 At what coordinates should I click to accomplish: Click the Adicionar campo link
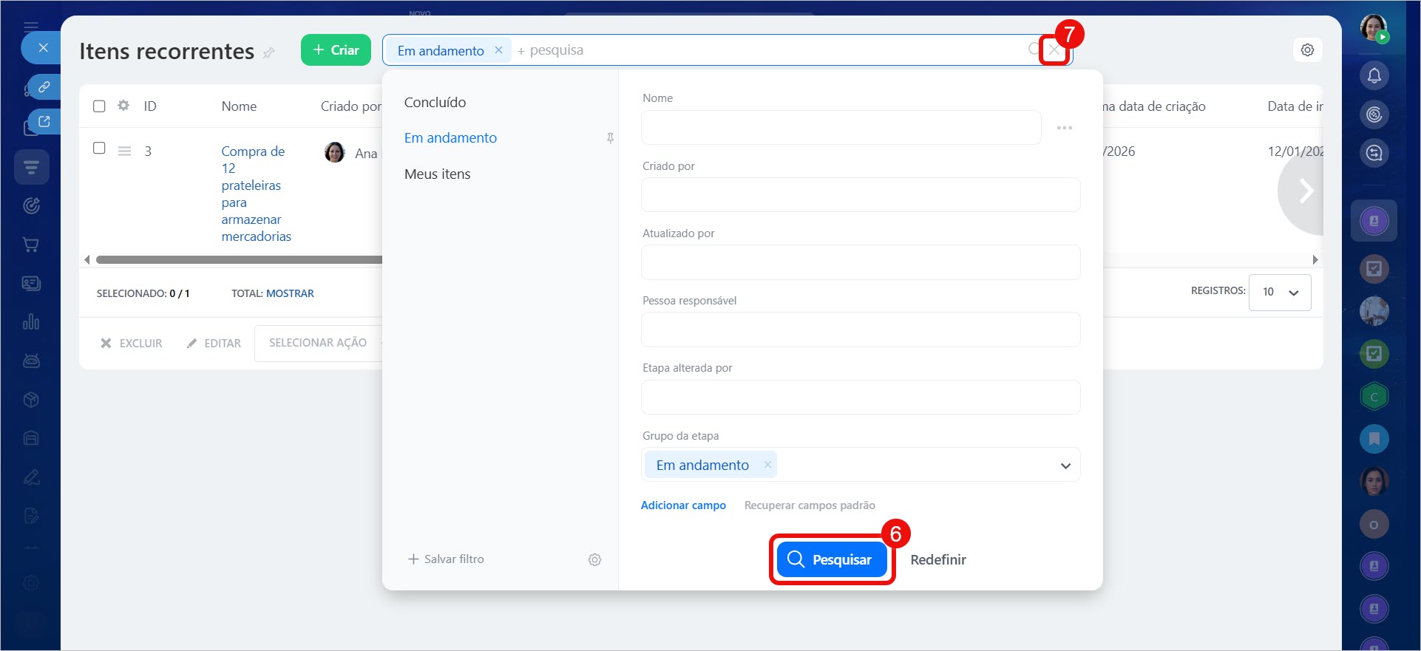(682, 505)
